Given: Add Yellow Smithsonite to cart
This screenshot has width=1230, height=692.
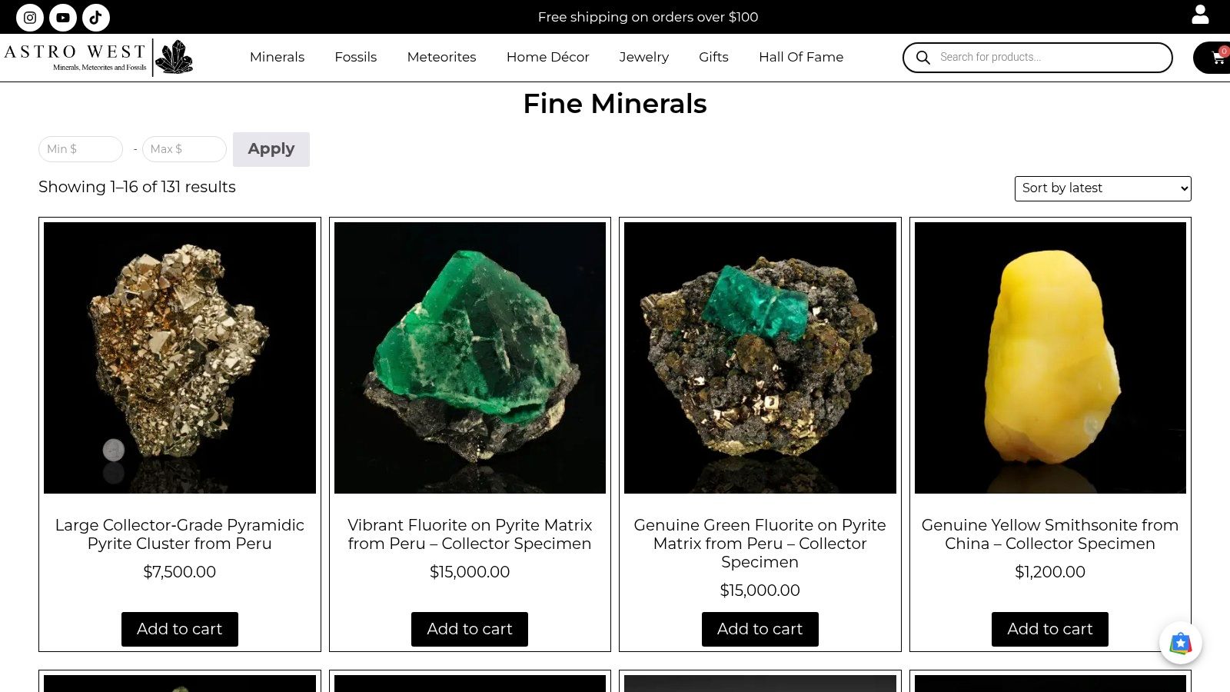Looking at the screenshot, I should click(x=1050, y=629).
